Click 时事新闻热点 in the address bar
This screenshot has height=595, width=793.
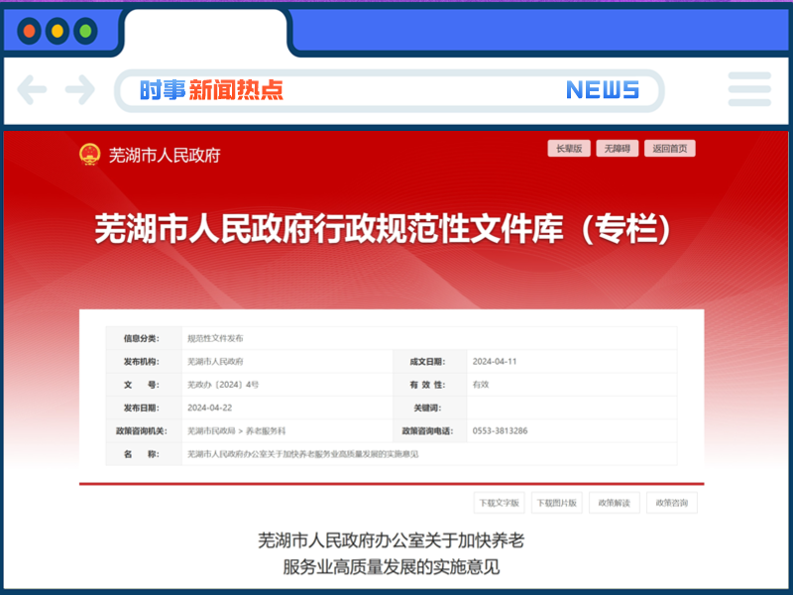213,90
